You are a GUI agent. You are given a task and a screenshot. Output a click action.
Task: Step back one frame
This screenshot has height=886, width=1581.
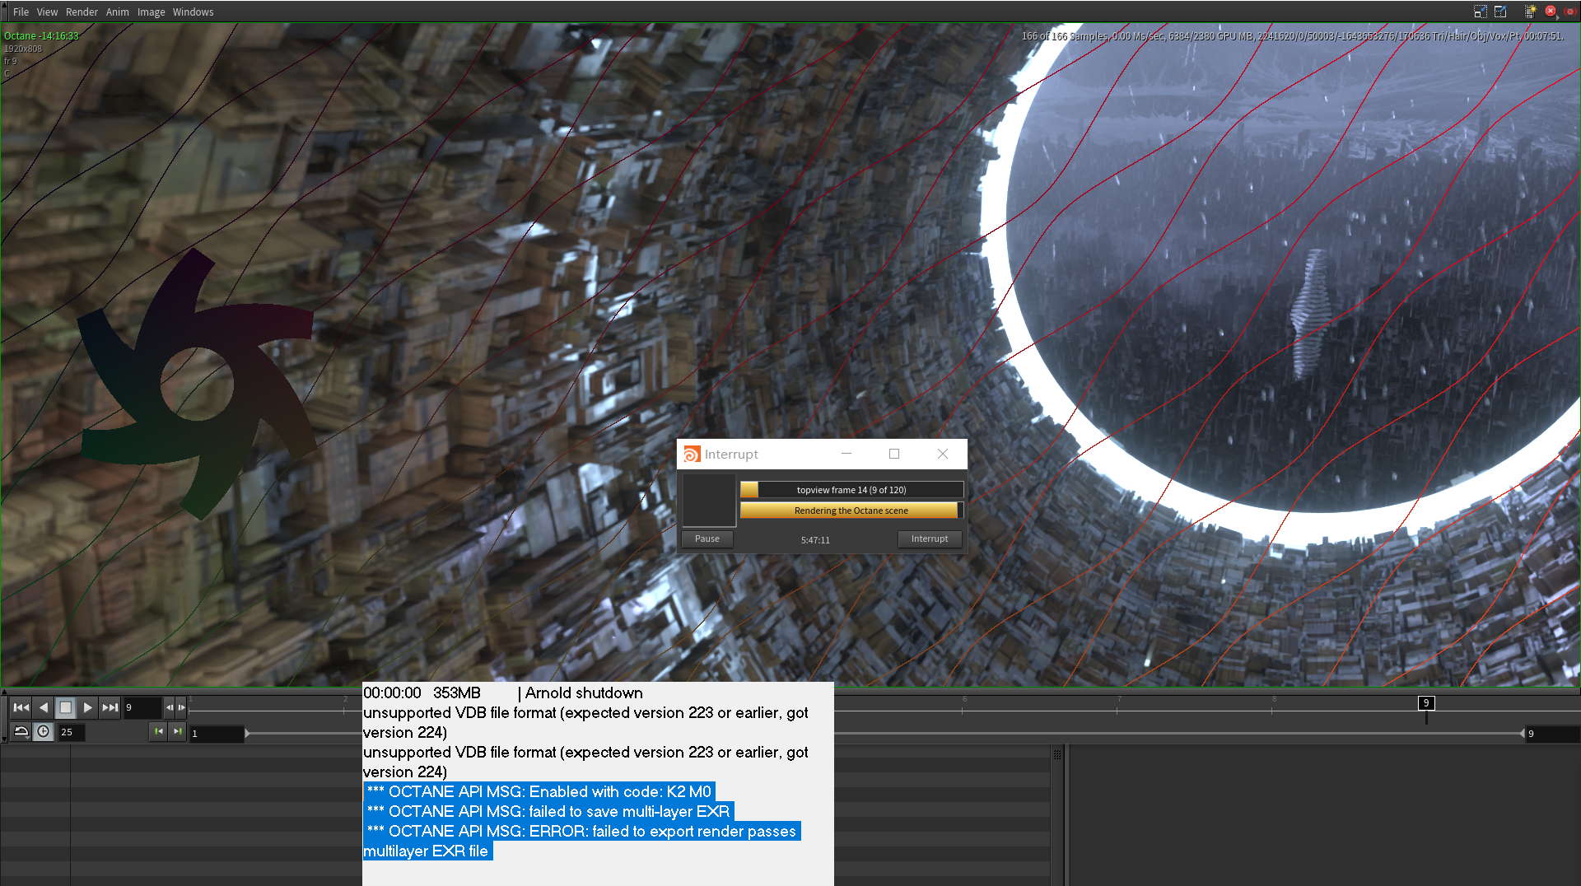click(170, 707)
